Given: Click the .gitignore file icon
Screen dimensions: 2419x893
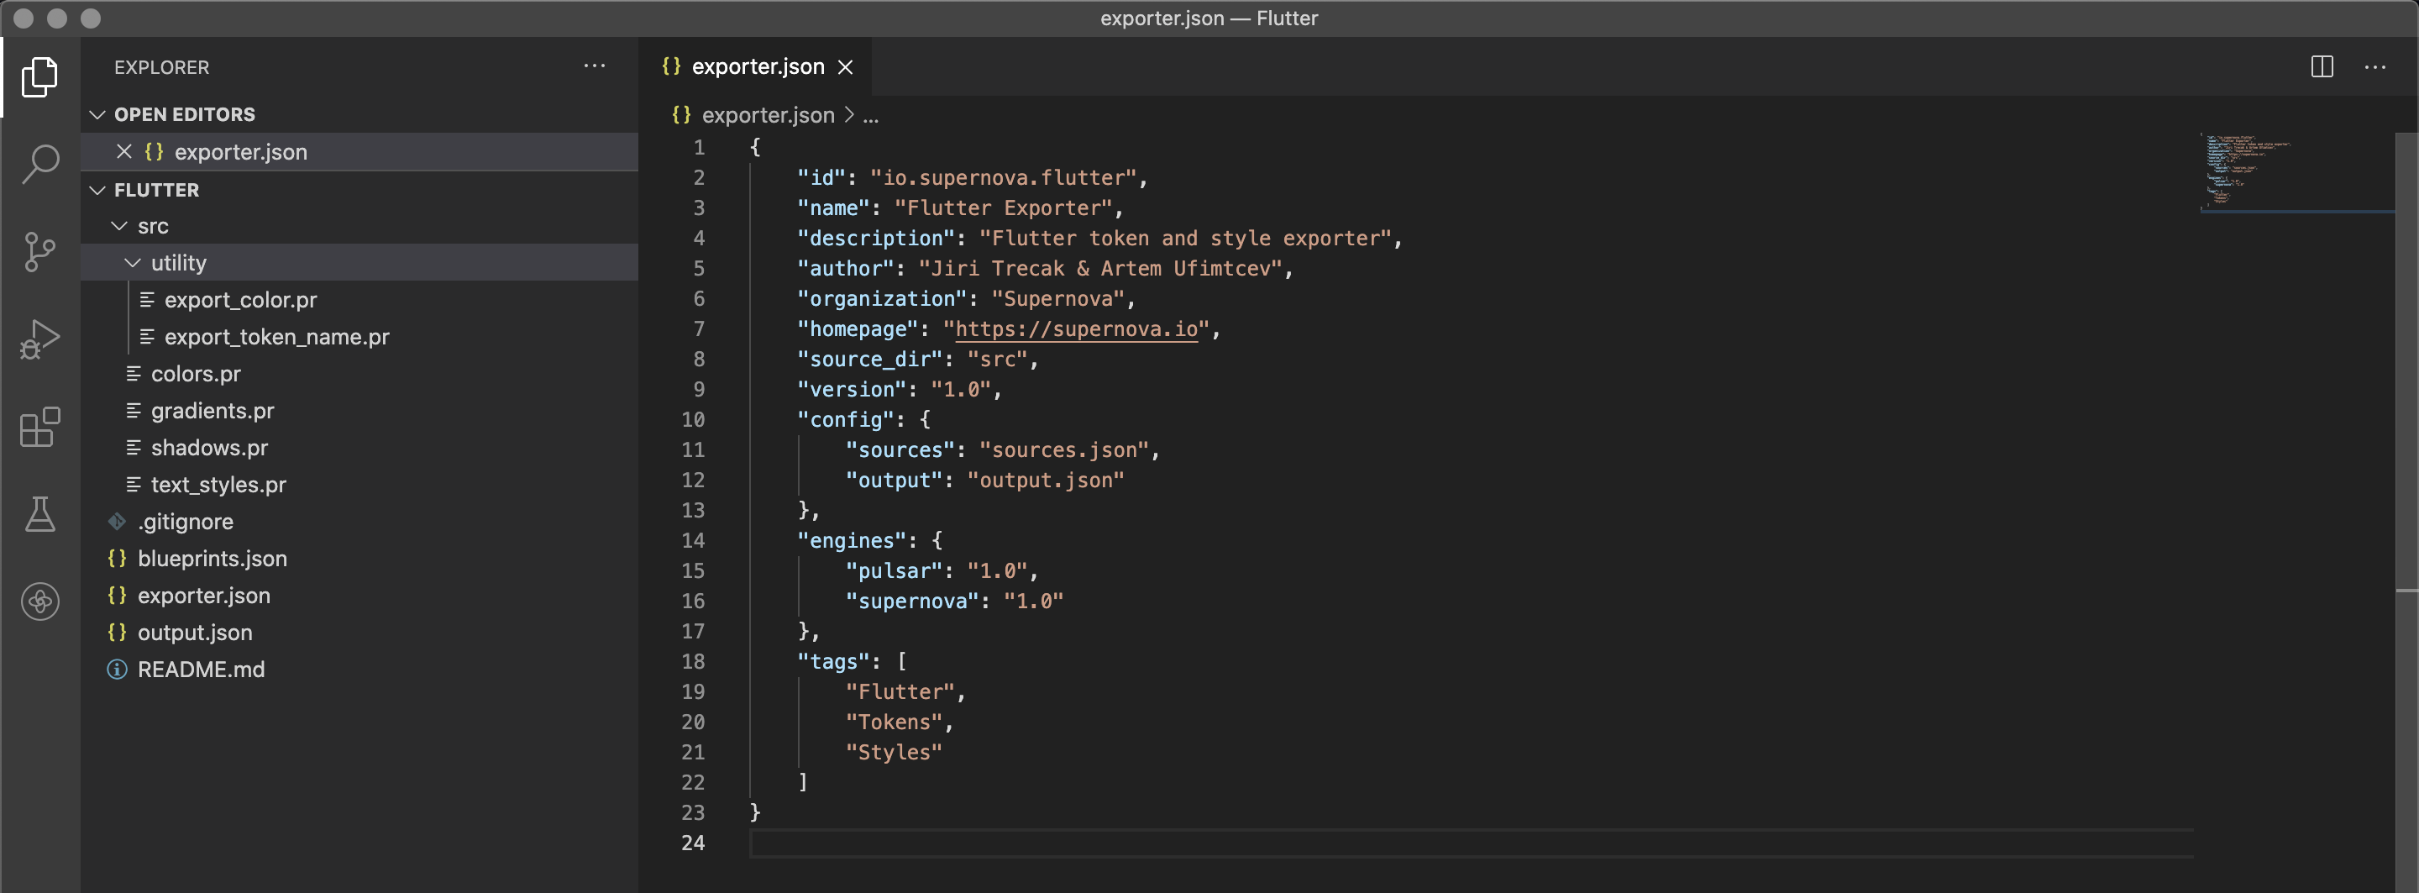Looking at the screenshot, I should pyautogui.click(x=118, y=521).
